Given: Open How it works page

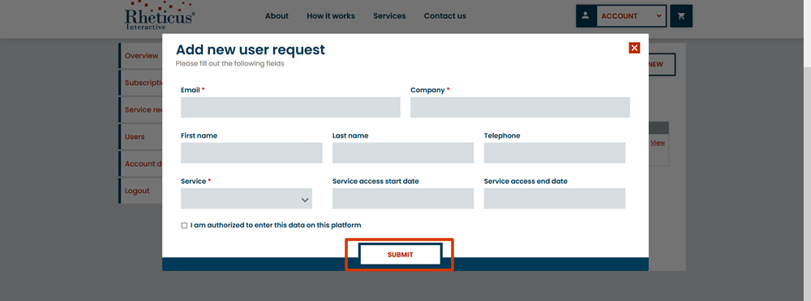Looking at the screenshot, I should click(331, 16).
